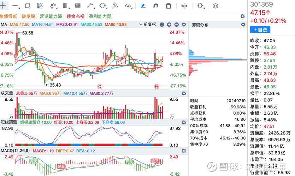Open MACD indicator settings gear
This screenshot has height=176, width=295.
[184, 151]
